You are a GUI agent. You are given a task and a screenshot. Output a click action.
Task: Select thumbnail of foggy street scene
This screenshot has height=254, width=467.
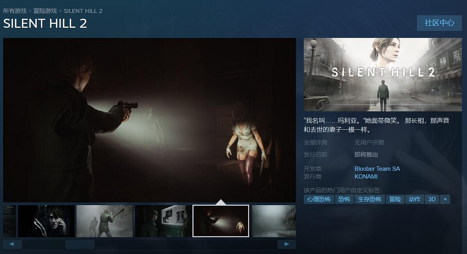pyautogui.click(x=274, y=221)
